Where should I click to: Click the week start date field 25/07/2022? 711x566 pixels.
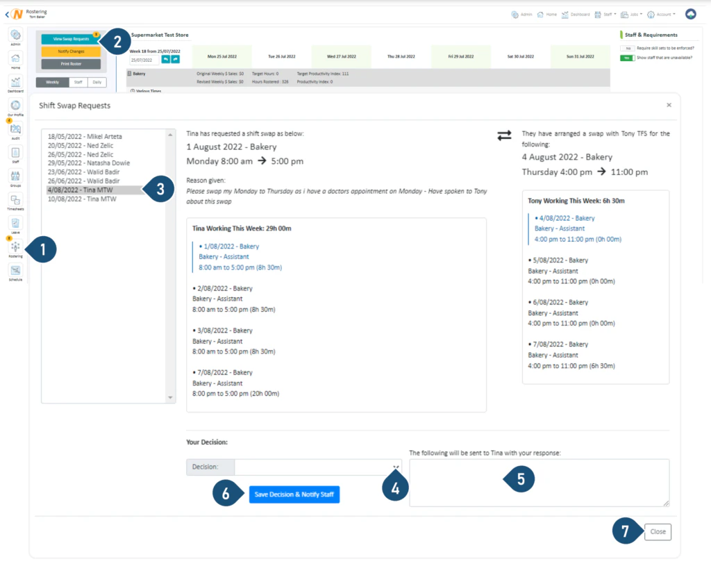(144, 60)
